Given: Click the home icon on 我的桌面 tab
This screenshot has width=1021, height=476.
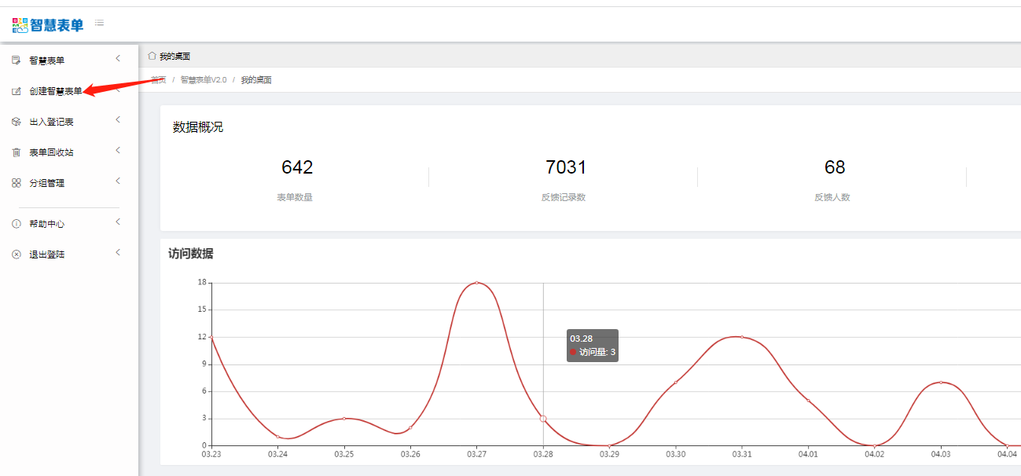Looking at the screenshot, I should point(152,56).
